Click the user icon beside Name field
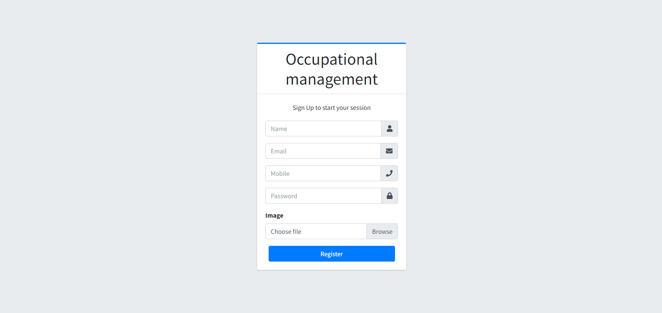662x313 pixels. click(390, 129)
